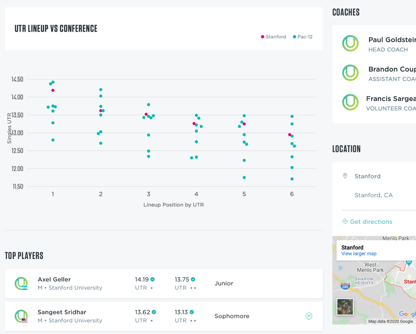
Task: Click the Interstate 280 shield on map
Action: tap(345, 286)
